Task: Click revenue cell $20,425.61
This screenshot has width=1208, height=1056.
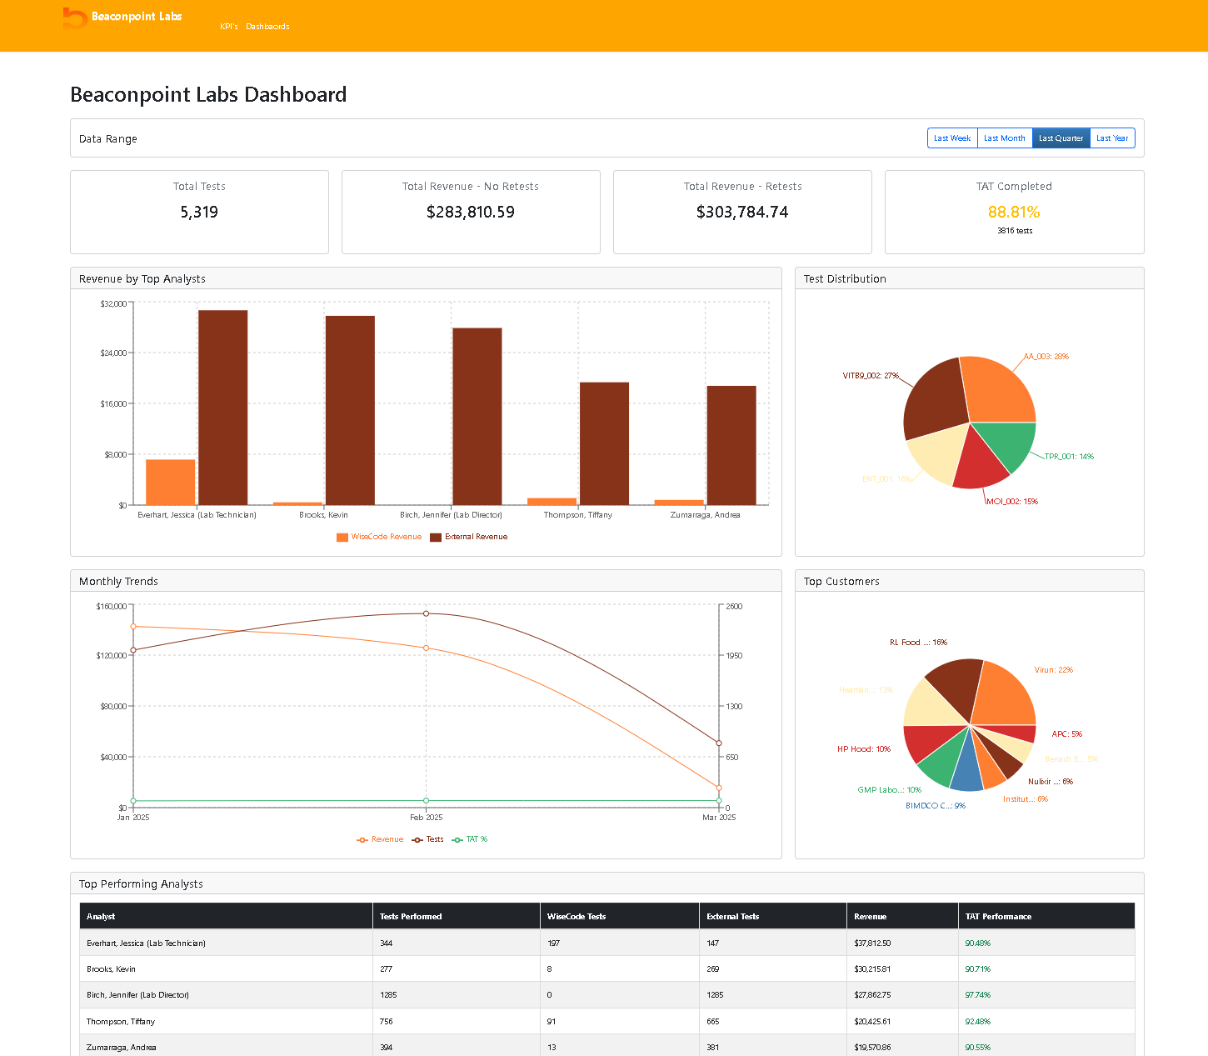Action: [x=872, y=1022]
